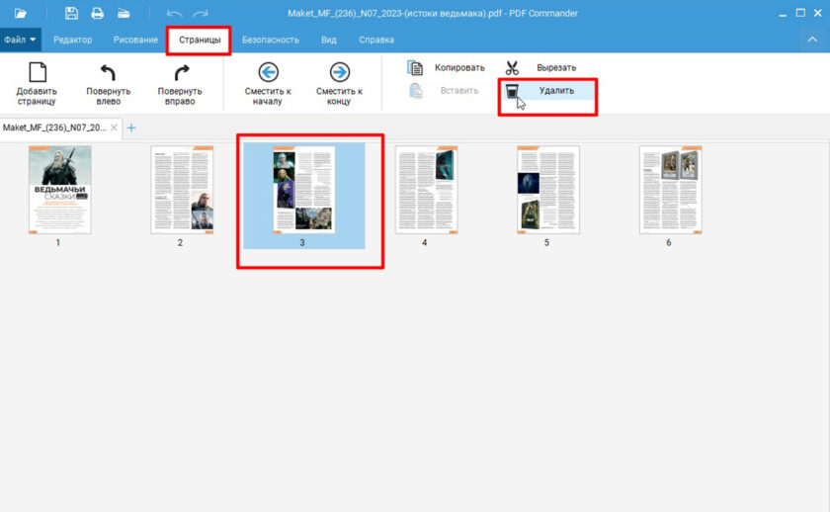The image size is (830, 512).
Task: Select page 6 thumbnail
Action: point(671,190)
